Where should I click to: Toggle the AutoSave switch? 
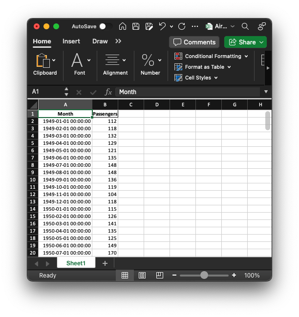click(x=105, y=26)
